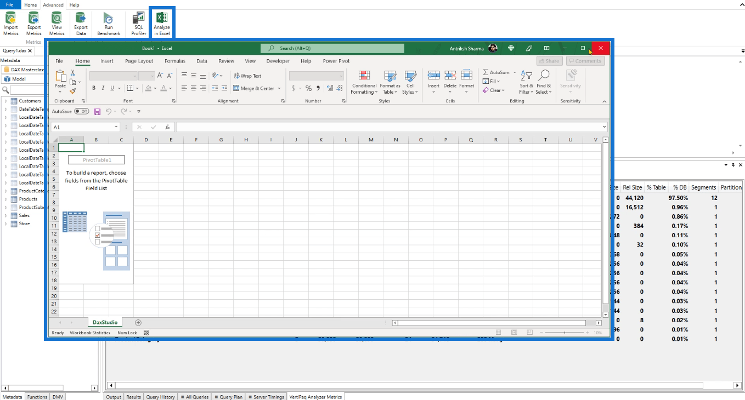The image size is (745, 400).
Task: Switch to Query Plan tab in DAX Studio
Action: (228, 397)
